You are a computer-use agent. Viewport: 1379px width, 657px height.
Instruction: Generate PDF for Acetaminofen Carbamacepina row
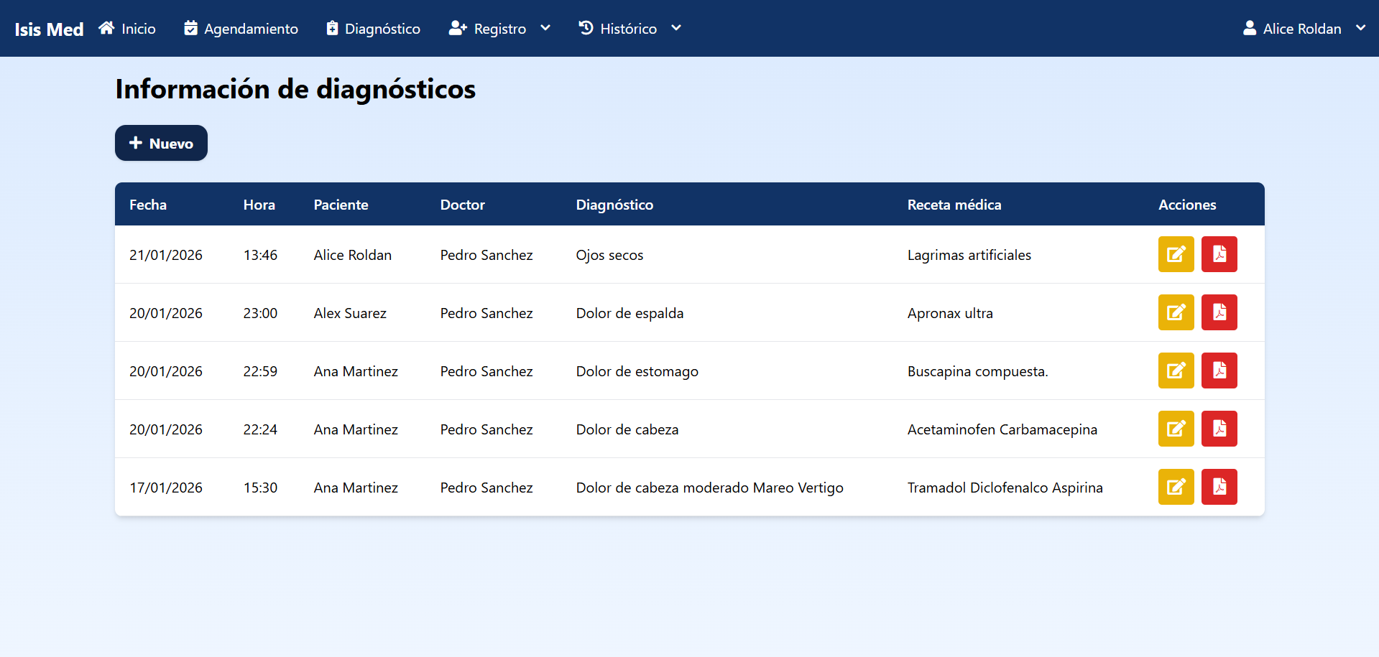tap(1219, 429)
